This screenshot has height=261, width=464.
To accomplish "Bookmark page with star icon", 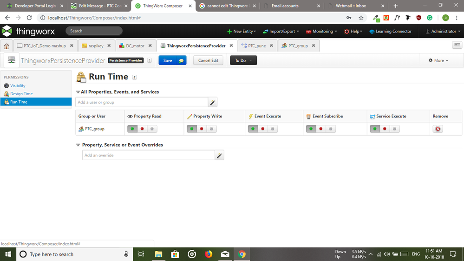I will tap(361, 18).
